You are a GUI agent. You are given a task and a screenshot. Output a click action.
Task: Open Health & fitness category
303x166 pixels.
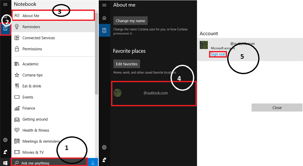click(53, 130)
